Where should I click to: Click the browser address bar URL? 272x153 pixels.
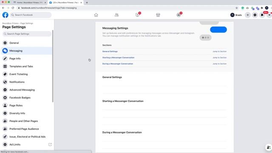tap(49, 8)
